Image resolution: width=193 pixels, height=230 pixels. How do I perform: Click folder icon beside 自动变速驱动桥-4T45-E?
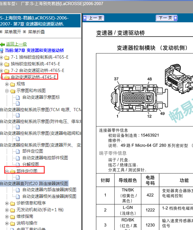[7, 77]
